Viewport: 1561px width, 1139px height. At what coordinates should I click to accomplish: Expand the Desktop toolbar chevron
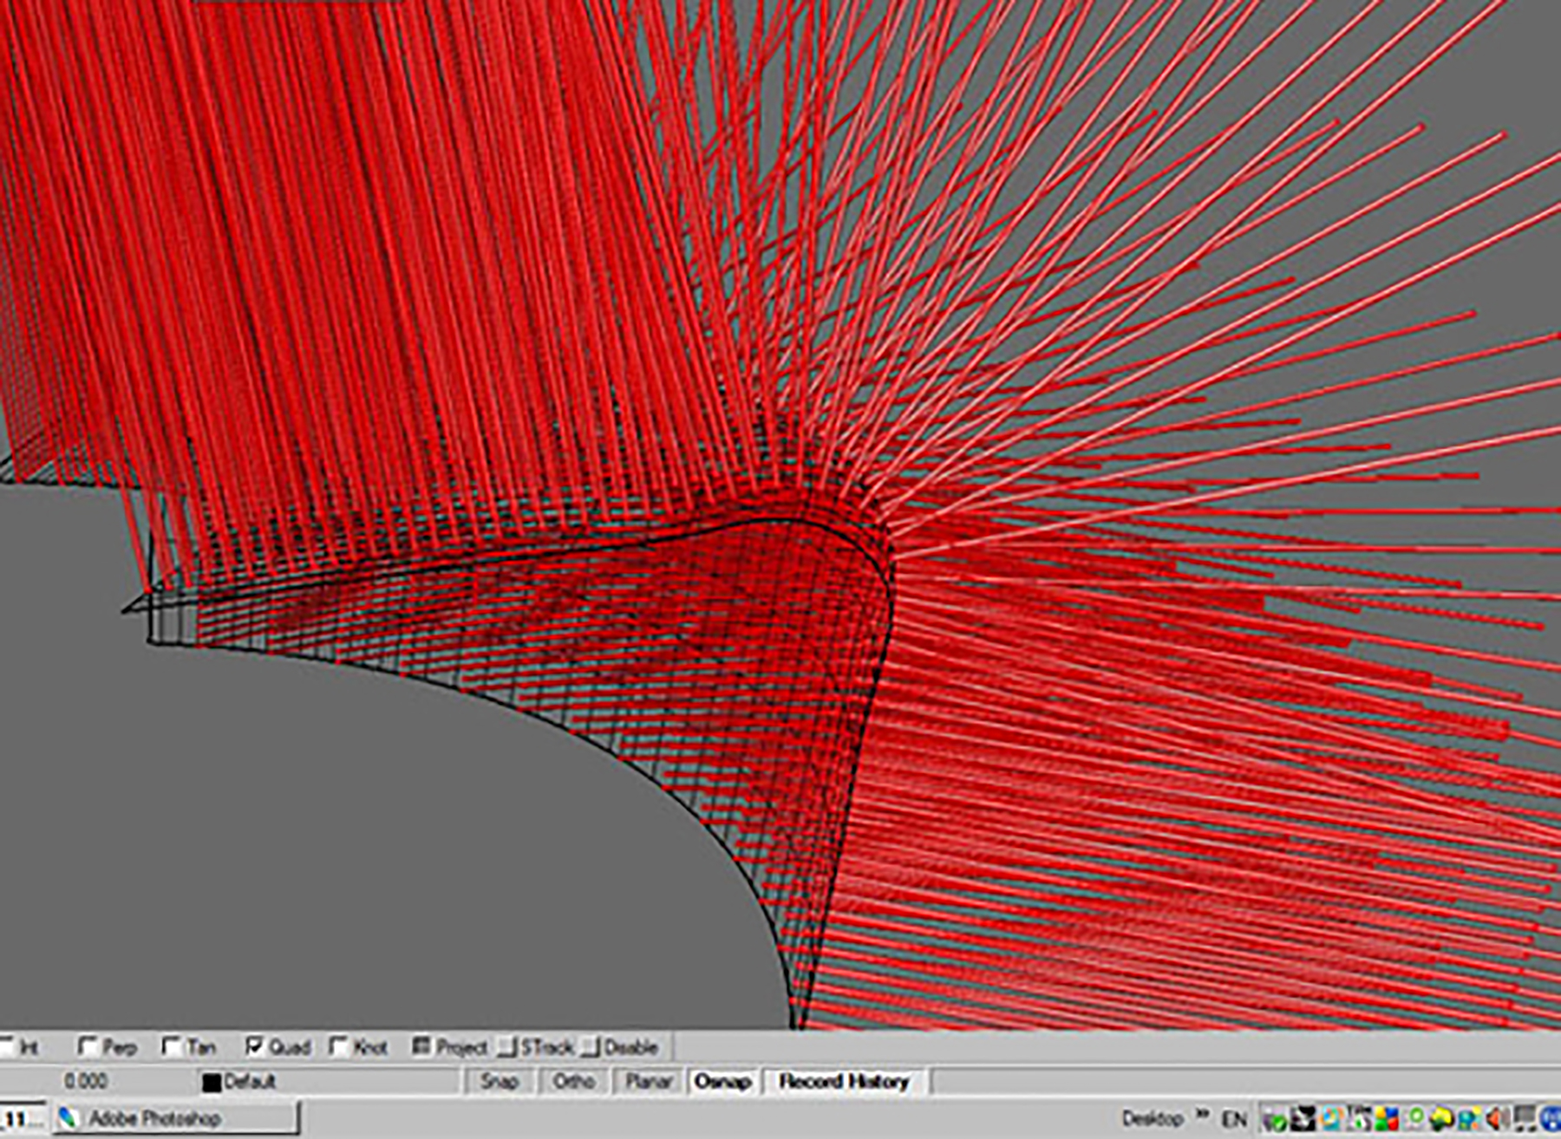[x=1203, y=1114]
